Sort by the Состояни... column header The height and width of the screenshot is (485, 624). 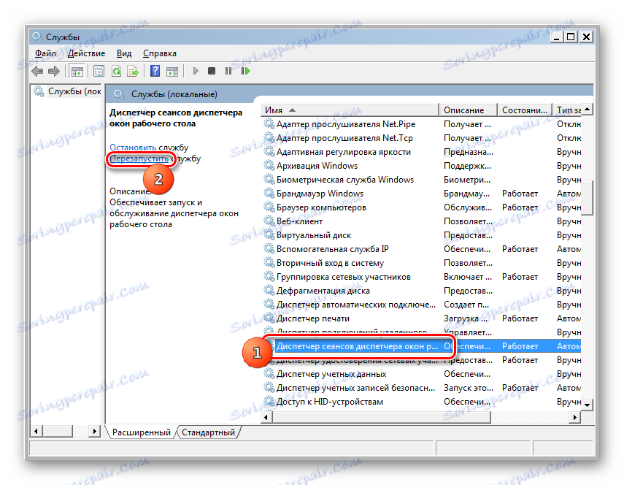pyautogui.click(x=525, y=110)
